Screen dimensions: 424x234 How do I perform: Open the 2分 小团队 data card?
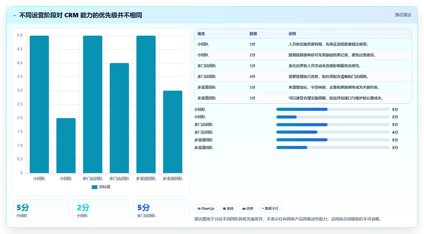point(101,211)
